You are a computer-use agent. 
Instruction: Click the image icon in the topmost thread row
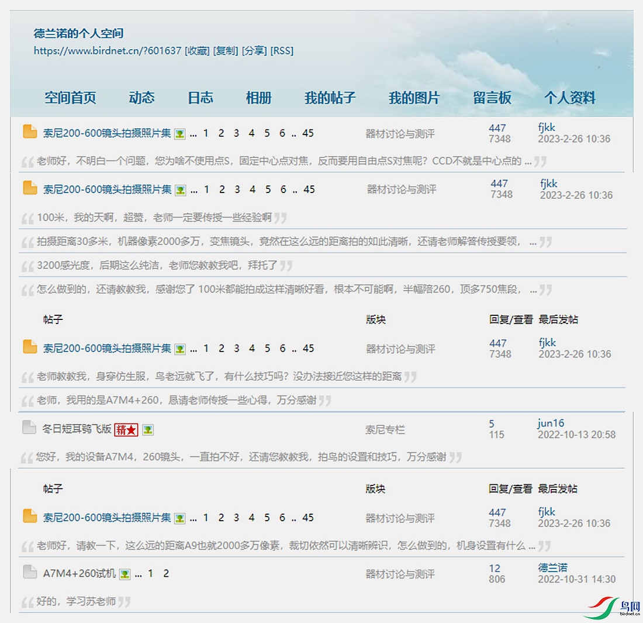tap(180, 134)
